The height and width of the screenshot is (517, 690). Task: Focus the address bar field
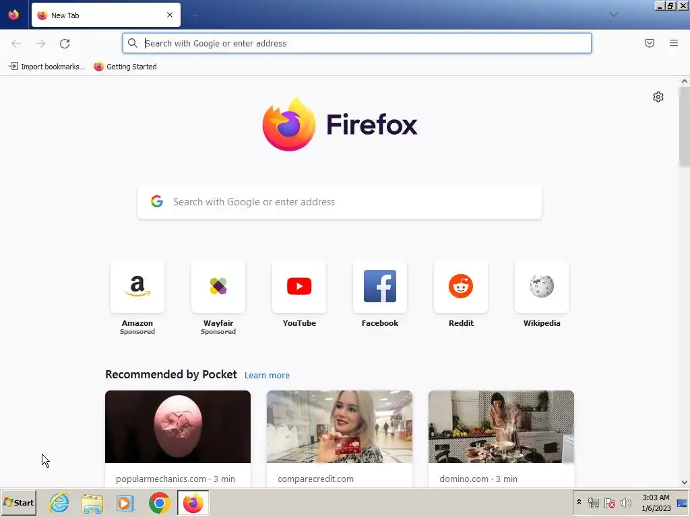[357, 43]
